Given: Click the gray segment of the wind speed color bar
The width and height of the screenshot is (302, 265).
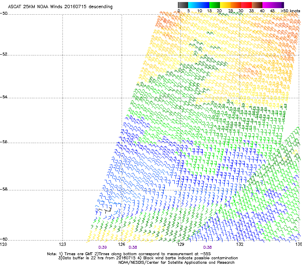Looking at the screenshot, I should (x=183, y=5).
